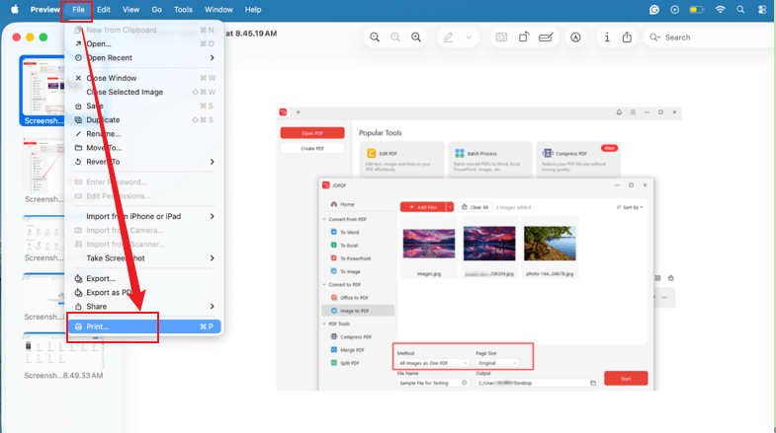The image size is (776, 433).
Task: Click the battery status icon
Action: (x=696, y=10)
